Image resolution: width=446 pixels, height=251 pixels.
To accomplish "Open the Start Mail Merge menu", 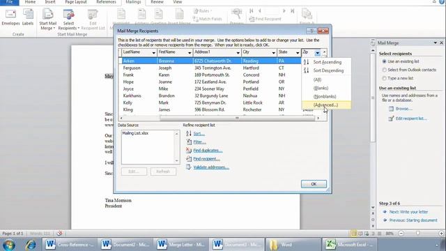I will tap(47, 20).
